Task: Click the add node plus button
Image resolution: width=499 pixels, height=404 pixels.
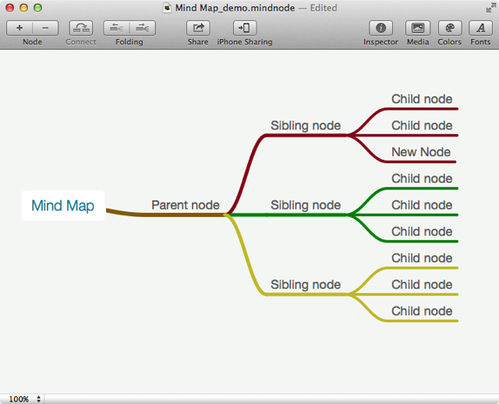Action: pyautogui.click(x=19, y=28)
